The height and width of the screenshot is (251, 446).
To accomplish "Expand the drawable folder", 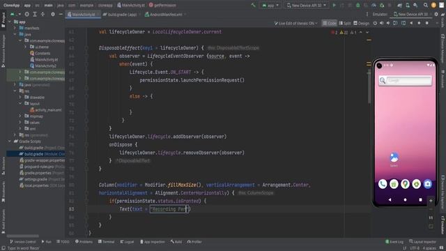I will [x=20, y=98].
